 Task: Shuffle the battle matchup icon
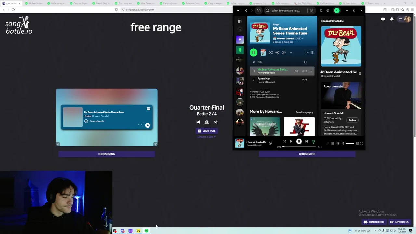pos(215,122)
